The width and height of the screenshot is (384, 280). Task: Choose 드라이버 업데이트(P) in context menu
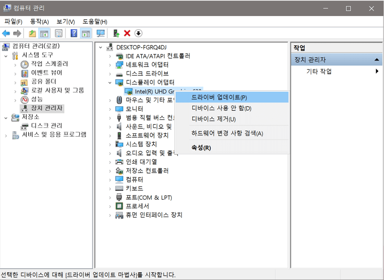[x=232, y=98]
